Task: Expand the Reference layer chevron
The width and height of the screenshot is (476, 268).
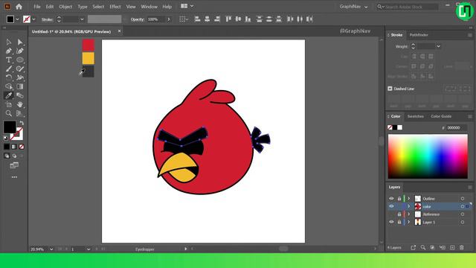Action: point(408,214)
